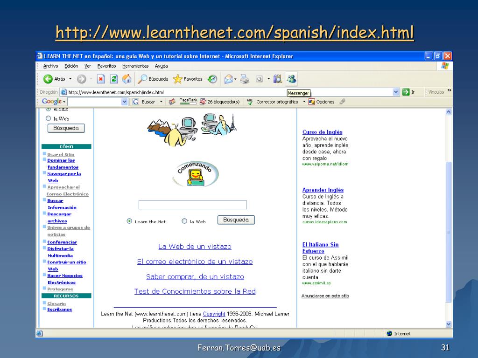The width and height of the screenshot is (478, 358).
Task: Select the sidebar el Sitio radio button
Action: pos(48,109)
